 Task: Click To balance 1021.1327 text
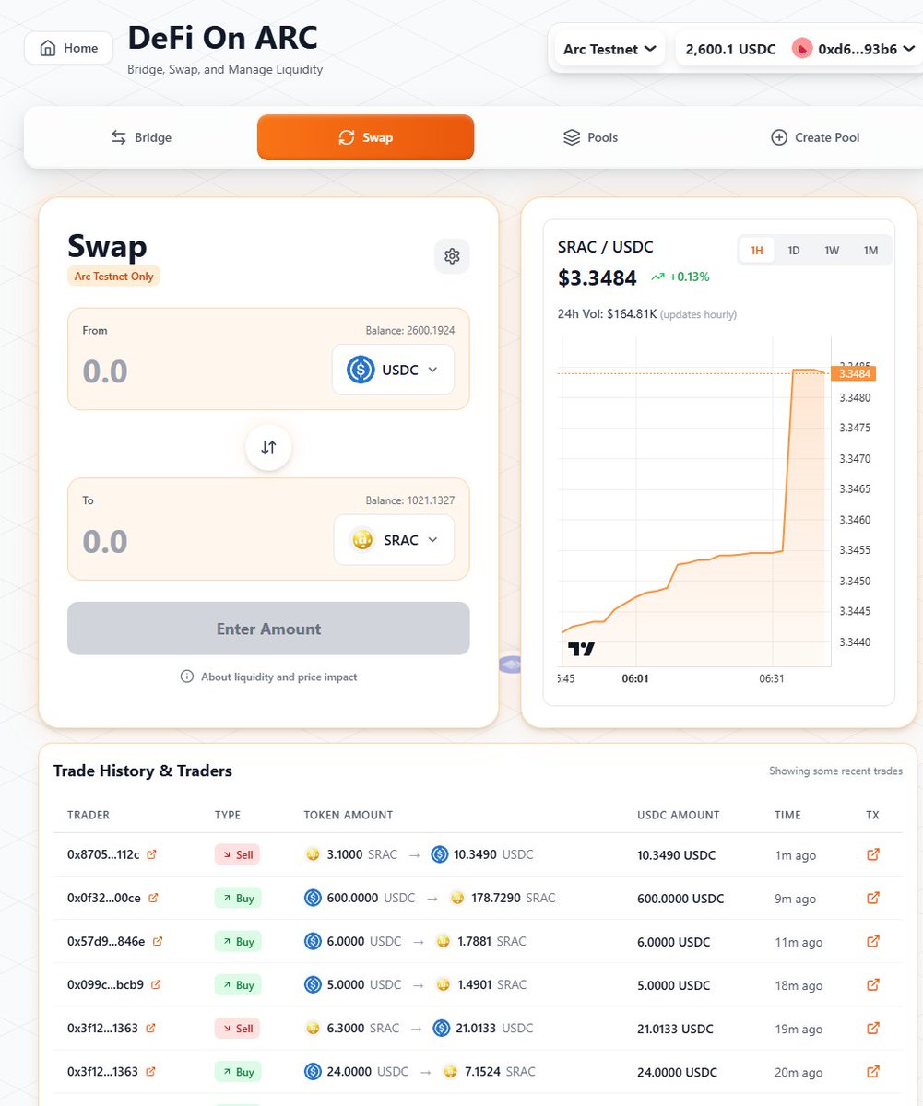click(x=410, y=500)
